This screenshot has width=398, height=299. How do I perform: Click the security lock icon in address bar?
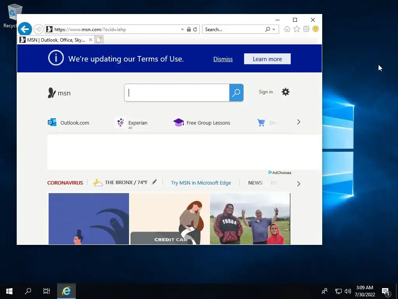click(x=189, y=29)
